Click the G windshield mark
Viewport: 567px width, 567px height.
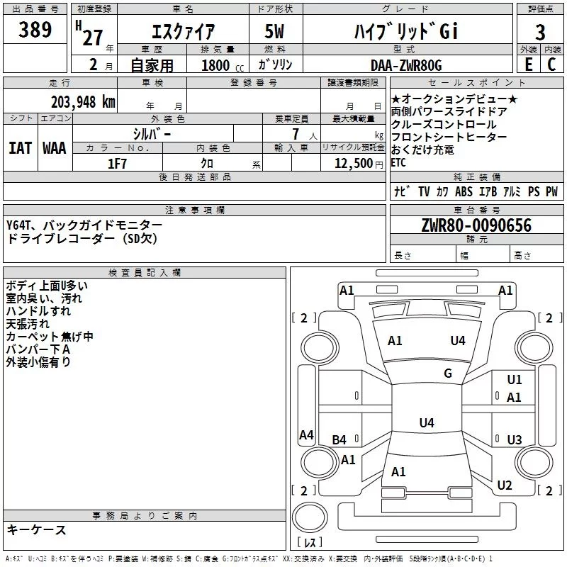[448, 374]
